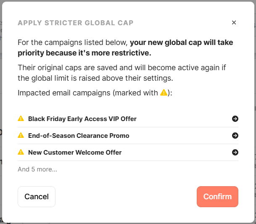Viewport: 256px width, 224px height.
Task: Click warning icon beside New Customer Welcome Offer
Action: coord(21,153)
